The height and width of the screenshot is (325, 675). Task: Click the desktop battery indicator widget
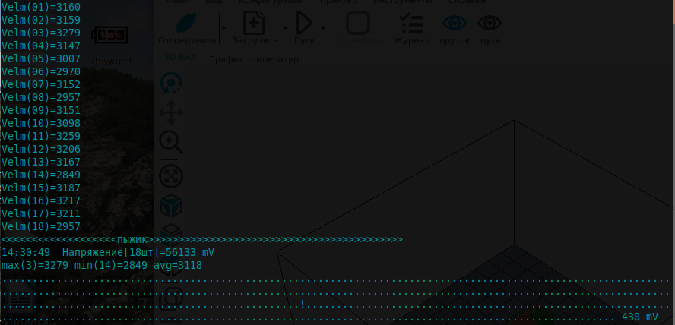(110, 35)
